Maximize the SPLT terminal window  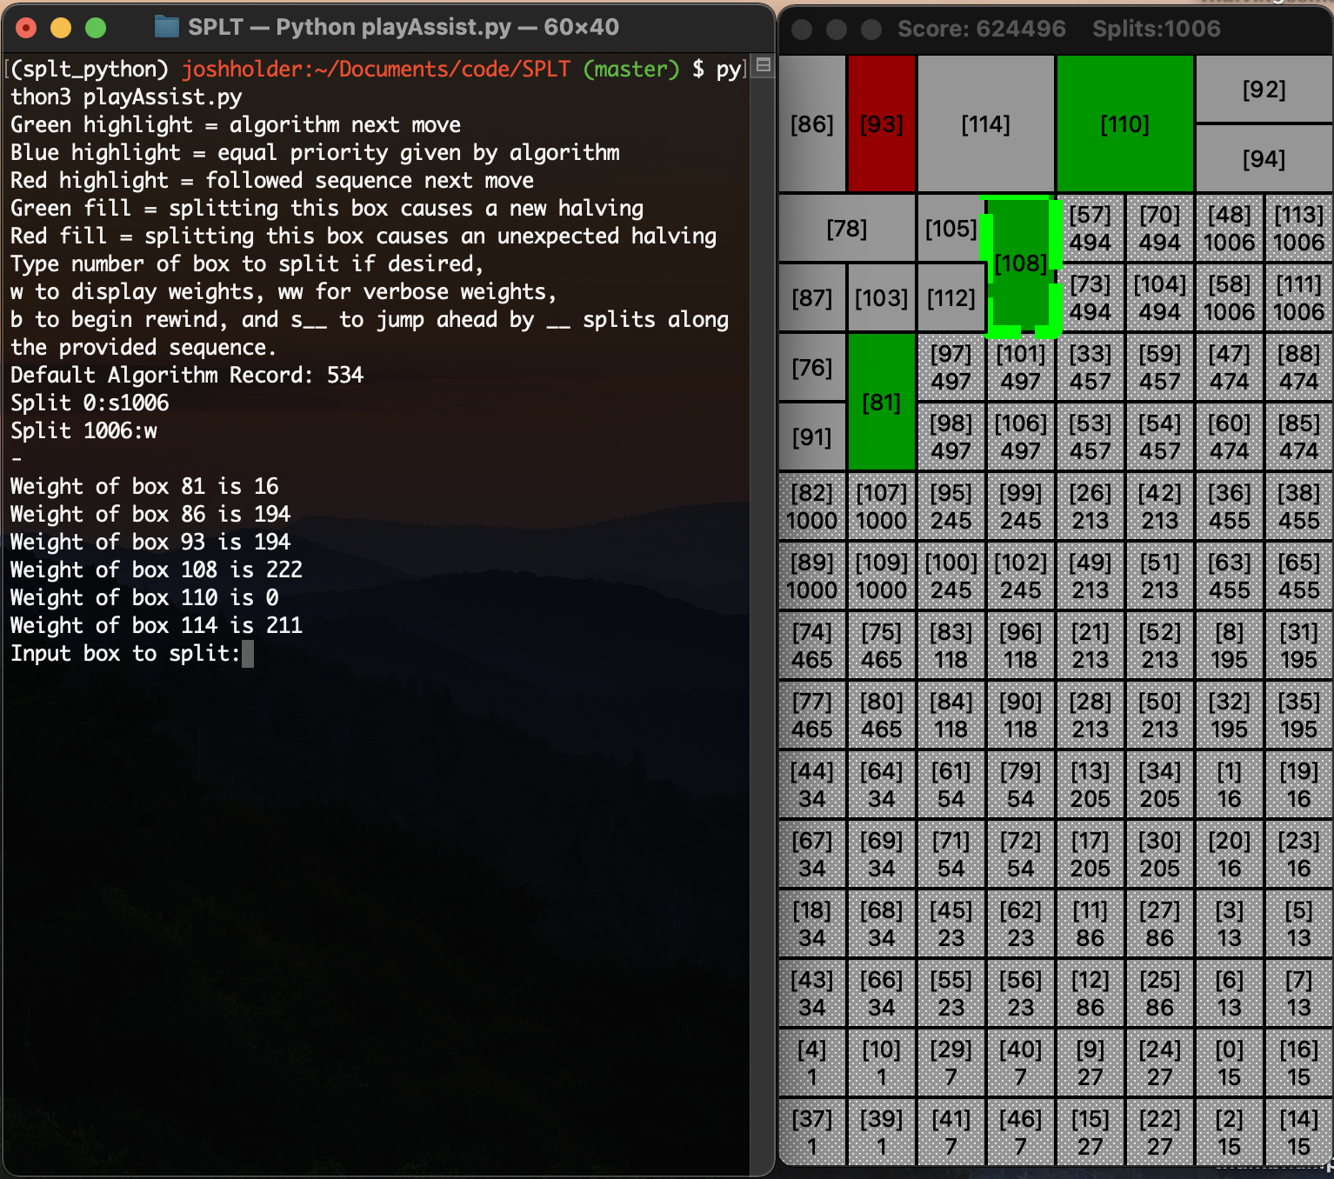[96, 28]
